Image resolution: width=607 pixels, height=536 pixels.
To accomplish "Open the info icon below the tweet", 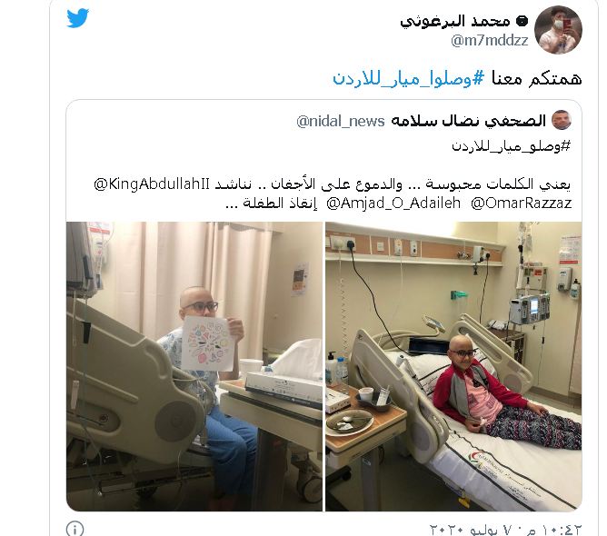I will pyautogui.click(x=75, y=528).
